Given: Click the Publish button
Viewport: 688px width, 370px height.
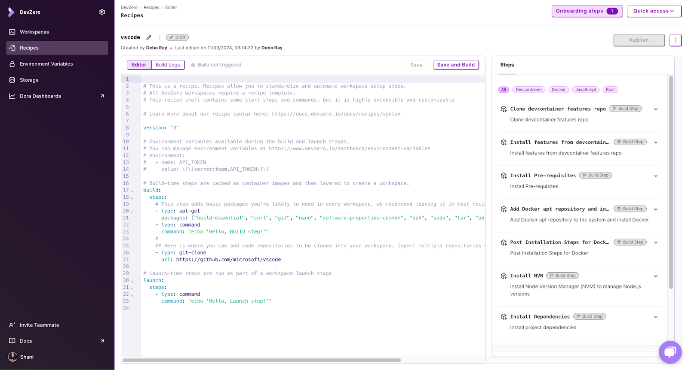Looking at the screenshot, I should coord(639,40).
